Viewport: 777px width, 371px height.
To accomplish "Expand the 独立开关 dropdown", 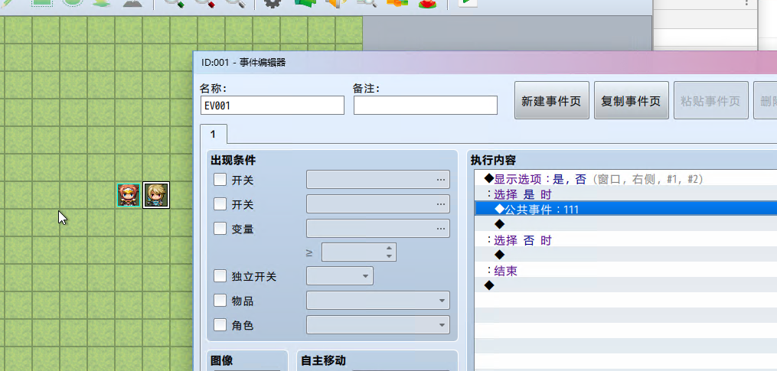I will 340,276.
